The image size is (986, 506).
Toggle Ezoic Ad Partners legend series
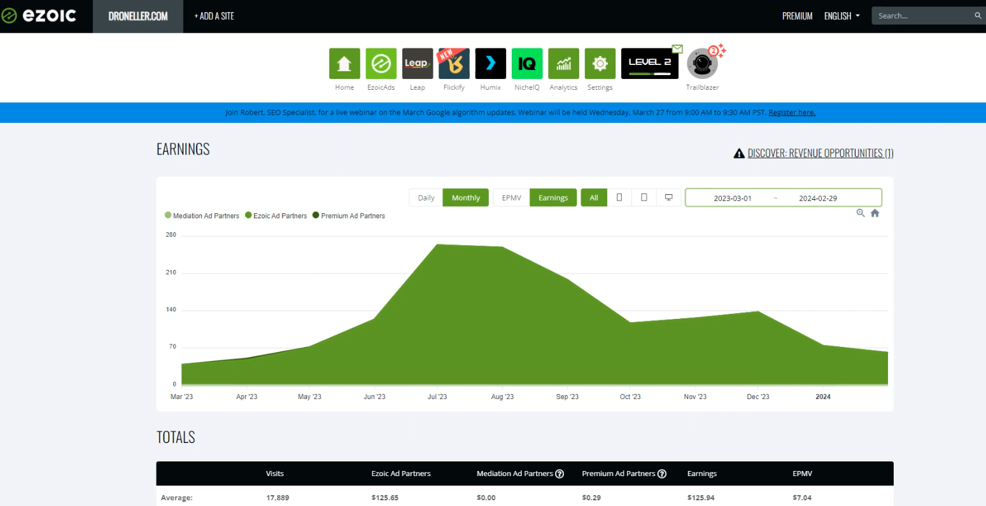click(x=276, y=216)
